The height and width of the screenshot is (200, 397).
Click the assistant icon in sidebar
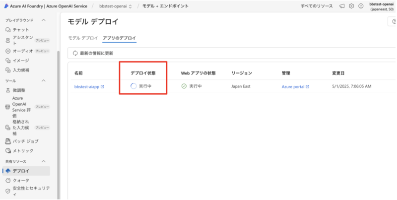(8, 40)
